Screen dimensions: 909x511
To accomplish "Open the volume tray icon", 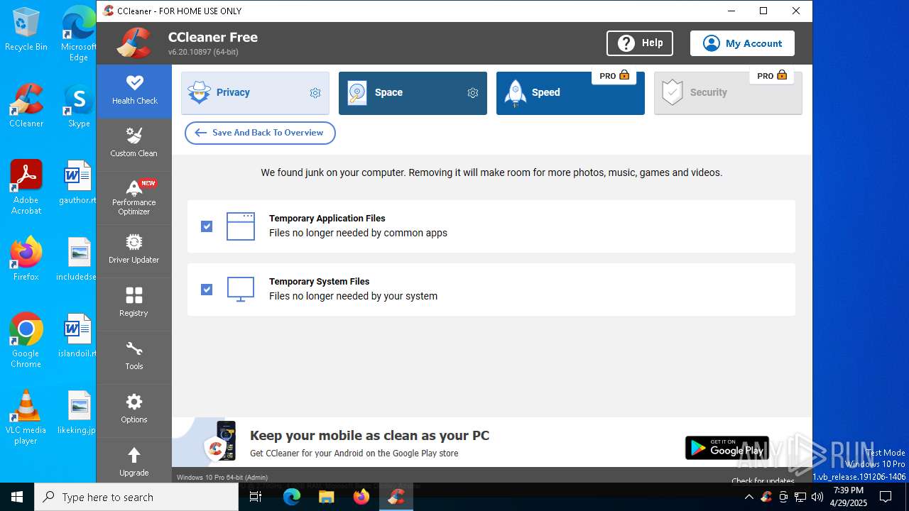I will [817, 497].
